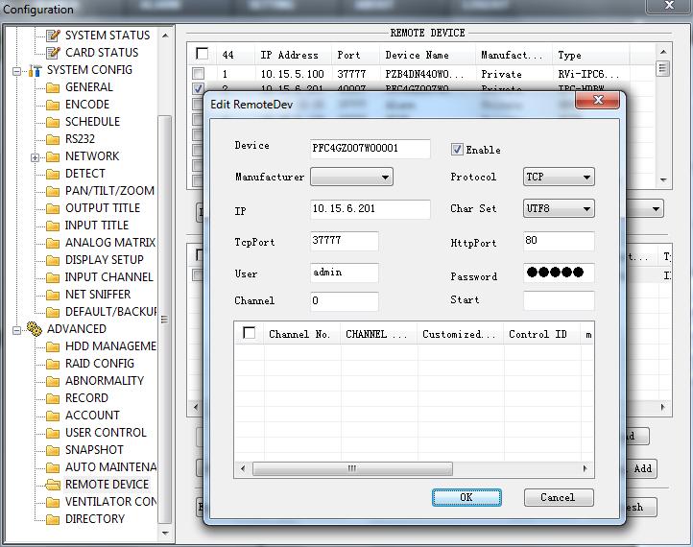Screen dimensions: 693x547
Task: Click scroll-right arrow in channel table
Action: point(585,468)
